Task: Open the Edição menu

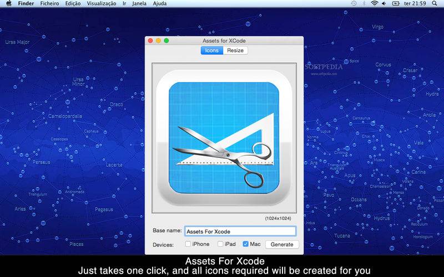Action: pos(73,3)
